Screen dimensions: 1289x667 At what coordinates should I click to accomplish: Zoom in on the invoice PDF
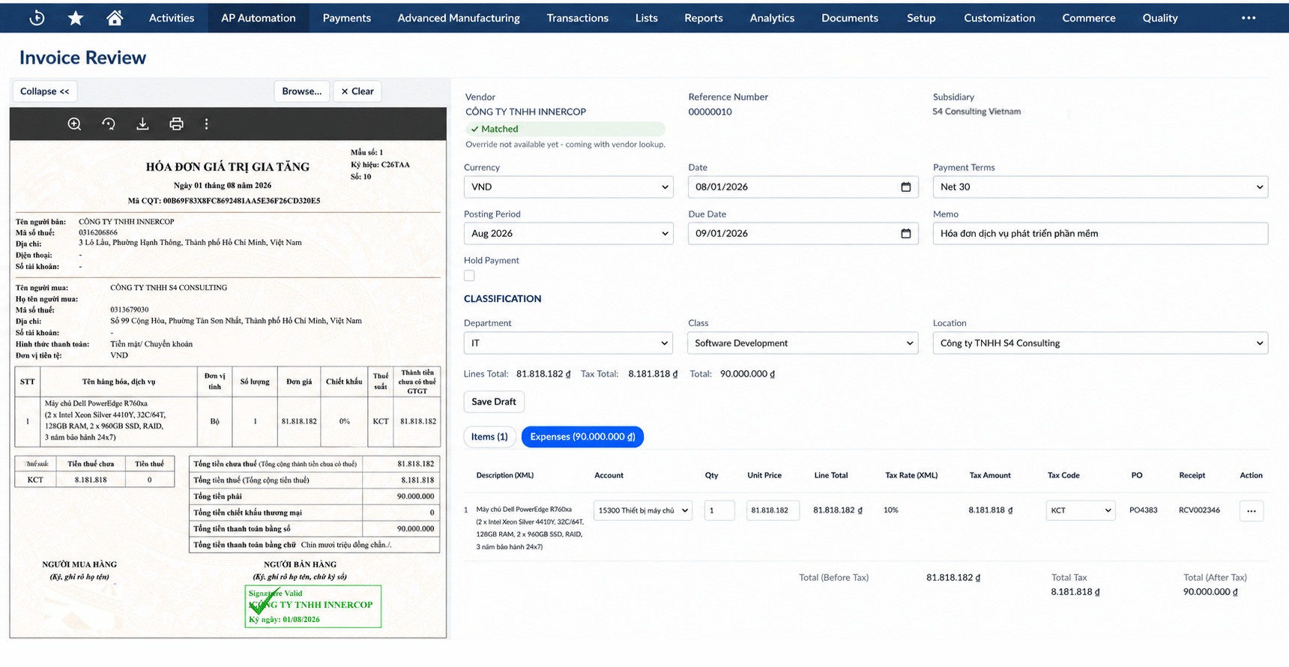click(x=74, y=124)
